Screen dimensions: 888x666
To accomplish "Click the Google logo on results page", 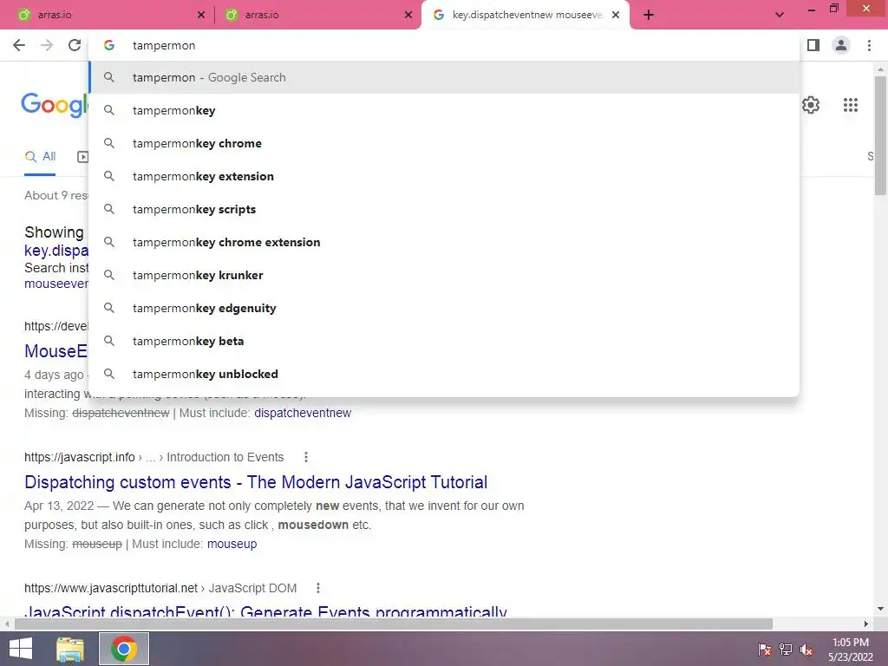I will tap(55, 105).
